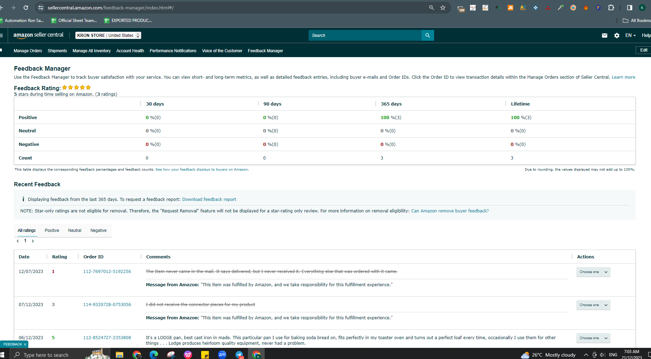Open File Explorer from the taskbar
651x359 pixels.
(120, 355)
